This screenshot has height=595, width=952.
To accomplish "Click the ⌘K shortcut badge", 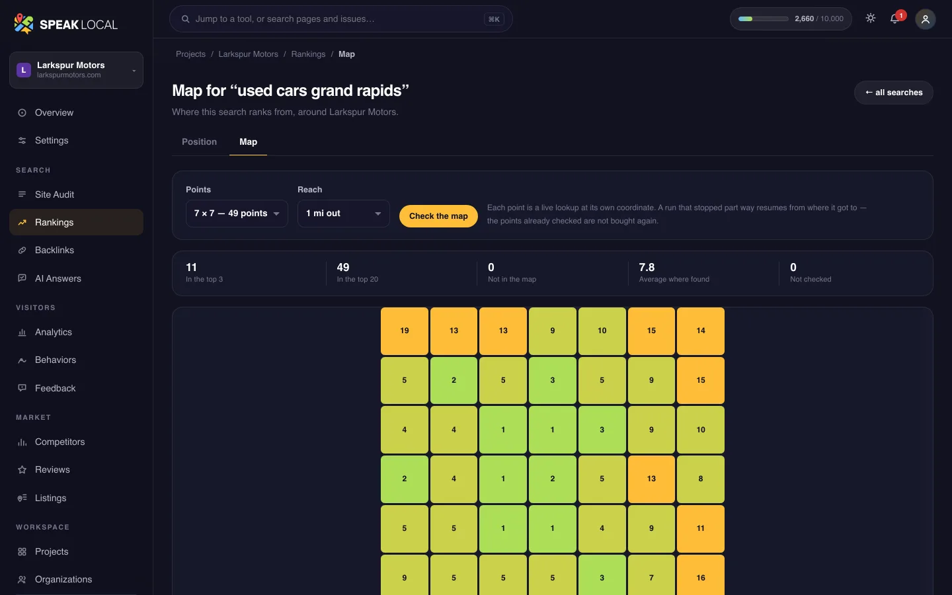I will [494, 19].
